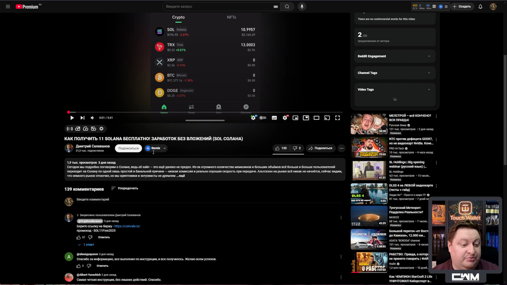This screenshot has height=285, width=507.
Task: Switch to theater mode
Action: click(316, 118)
